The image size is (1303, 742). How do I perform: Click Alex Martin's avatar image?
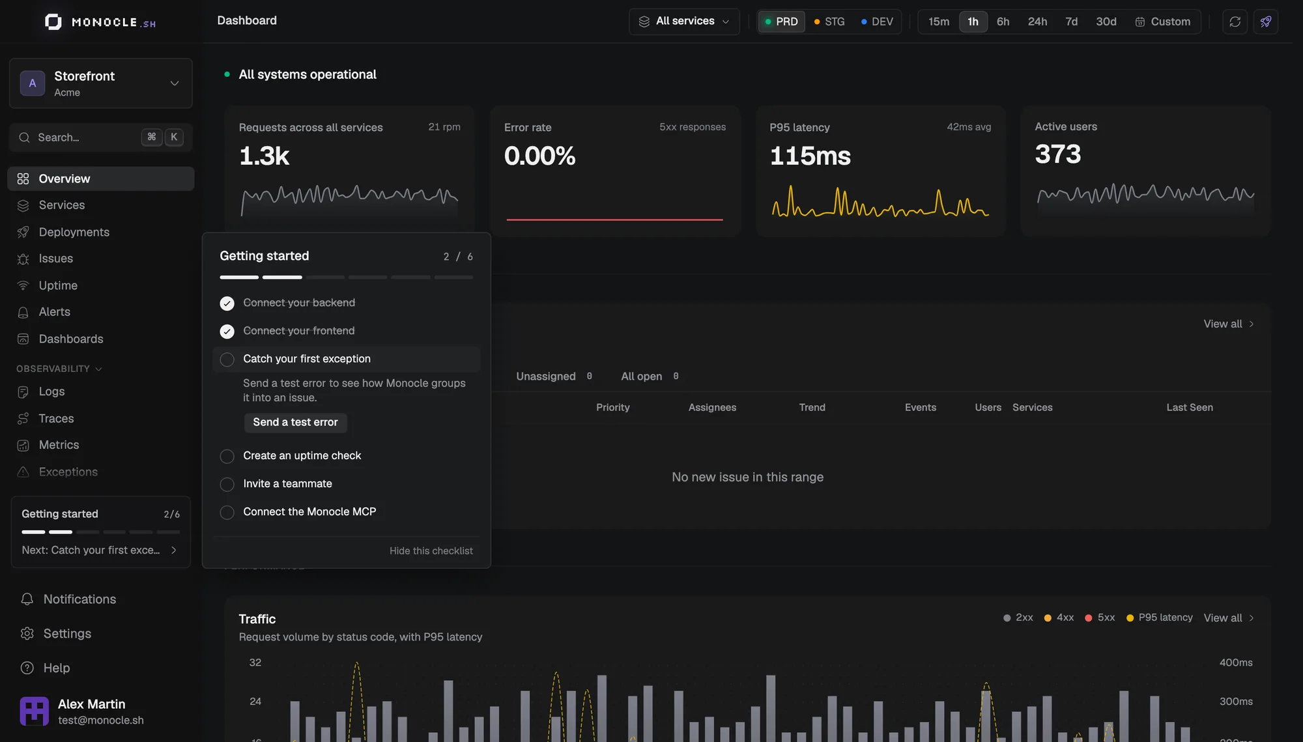pos(35,711)
